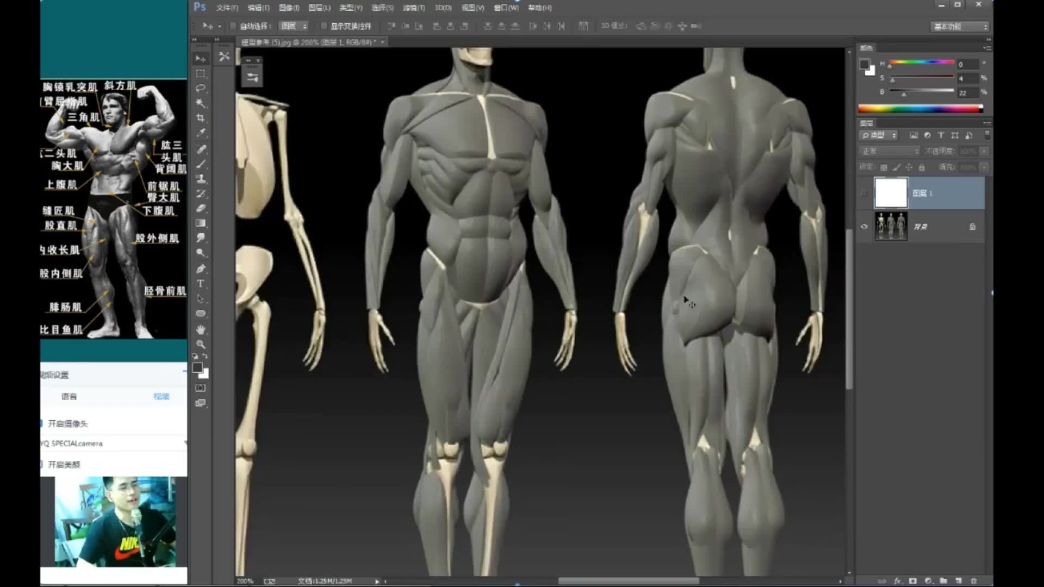This screenshot has width=1044, height=587.
Task: Open the File menu
Action: click(x=227, y=8)
